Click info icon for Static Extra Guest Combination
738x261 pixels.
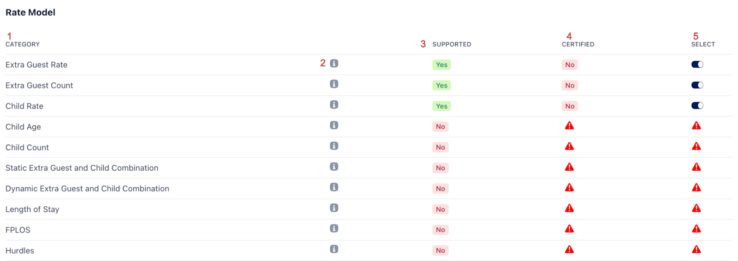[334, 167]
